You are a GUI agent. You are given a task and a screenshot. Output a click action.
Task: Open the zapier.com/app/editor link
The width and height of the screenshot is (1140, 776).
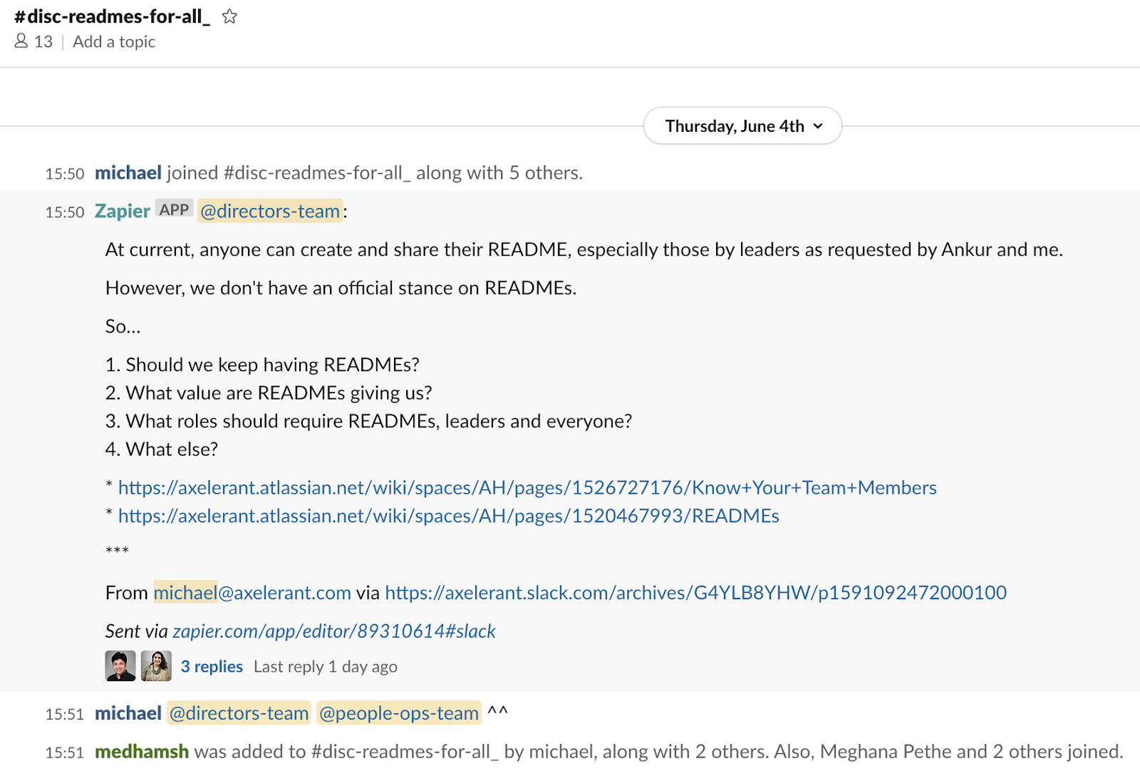(x=334, y=631)
